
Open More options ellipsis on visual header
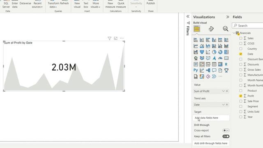pos(122,38)
